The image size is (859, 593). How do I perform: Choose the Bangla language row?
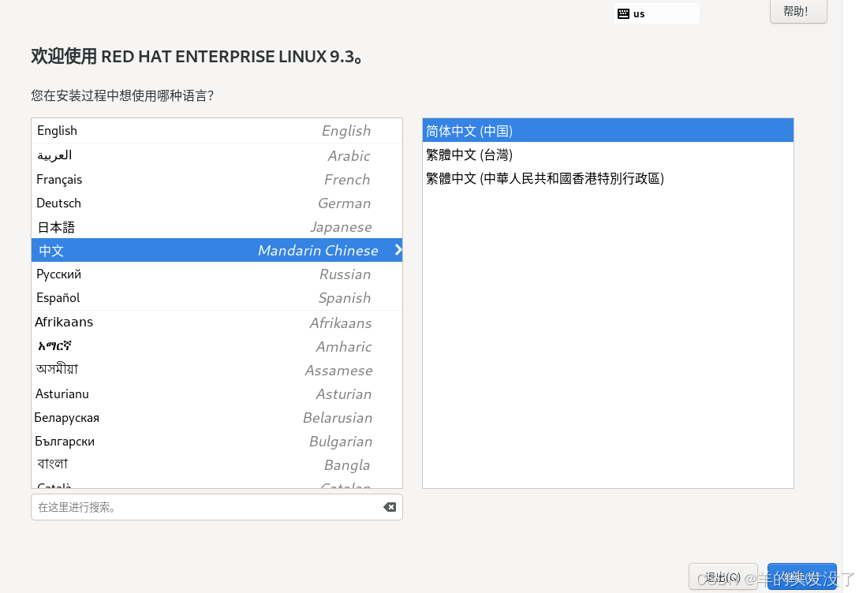[x=217, y=465]
